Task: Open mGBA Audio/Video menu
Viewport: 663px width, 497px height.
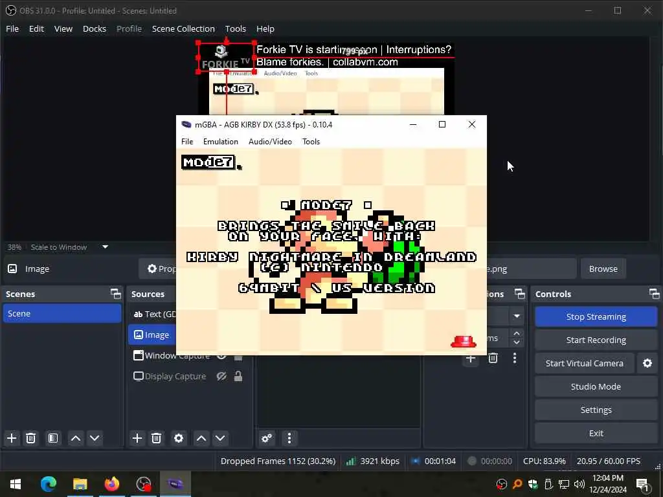Action: pyautogui.click(x=270, y=142)
